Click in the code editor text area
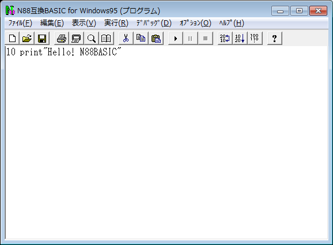 click(x=166, y=142)
